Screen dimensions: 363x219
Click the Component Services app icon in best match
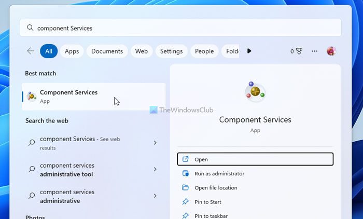click(x=32, y=97)
